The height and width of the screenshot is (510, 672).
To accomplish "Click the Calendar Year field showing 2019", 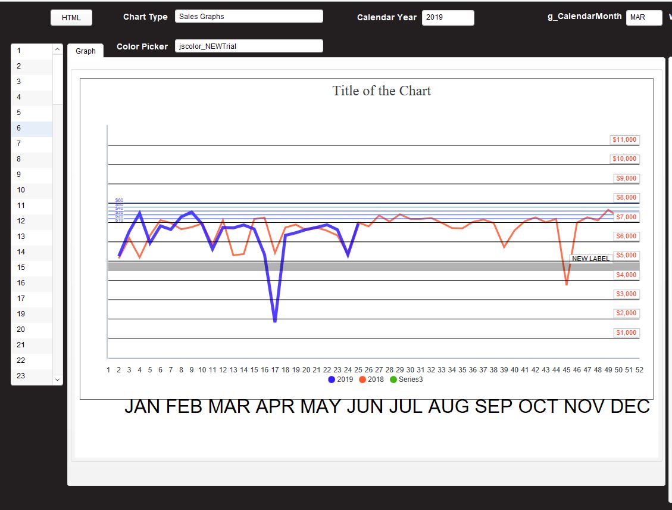I will point(448,17).
